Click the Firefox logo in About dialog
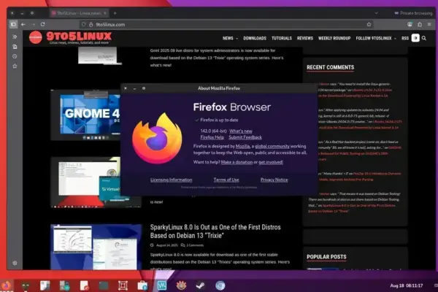438x292 pixels. [157, 138]
